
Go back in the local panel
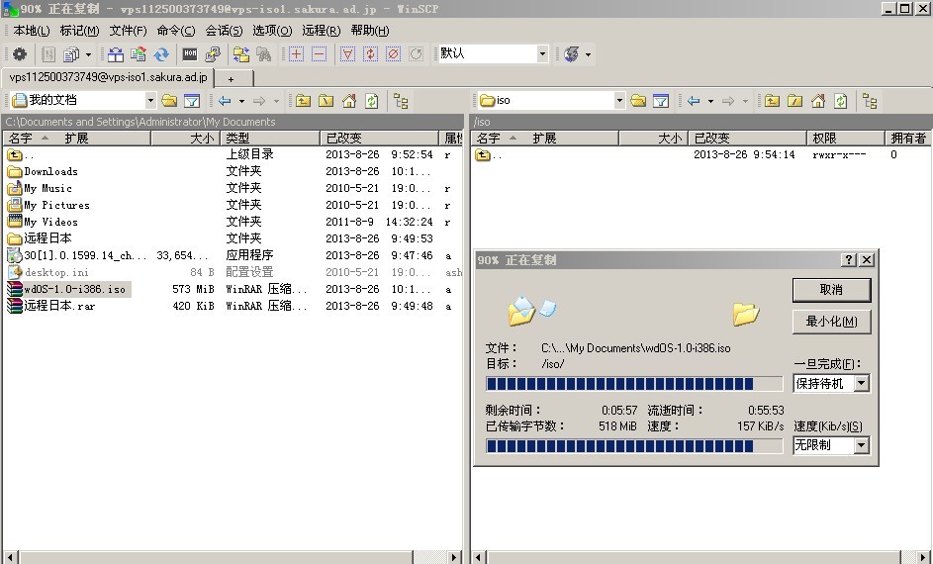(x=225, y=101)
